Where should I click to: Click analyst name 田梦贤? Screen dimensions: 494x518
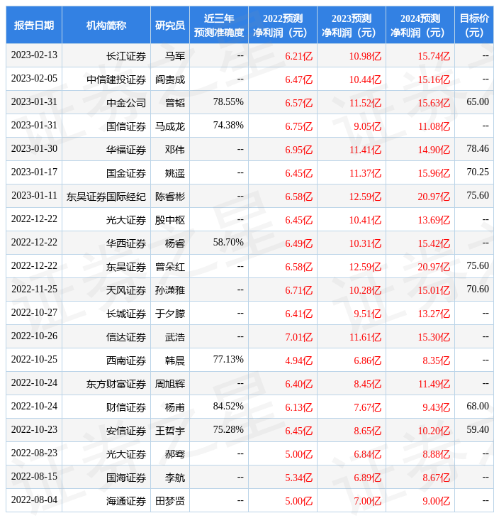click(170, 500)
